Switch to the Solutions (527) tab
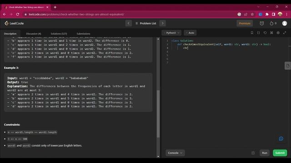Viewport: 291px width, 163px height. (59, 34)
